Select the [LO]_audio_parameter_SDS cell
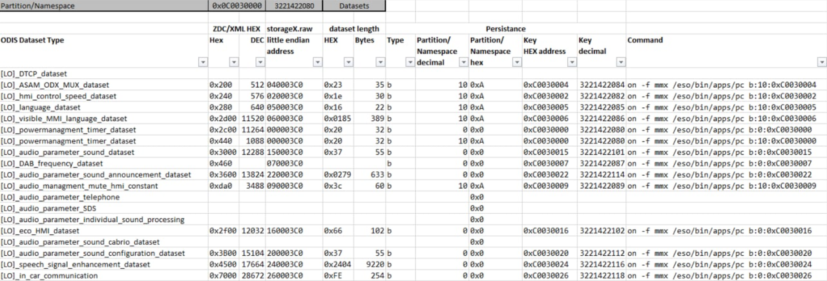 [104, 209]
